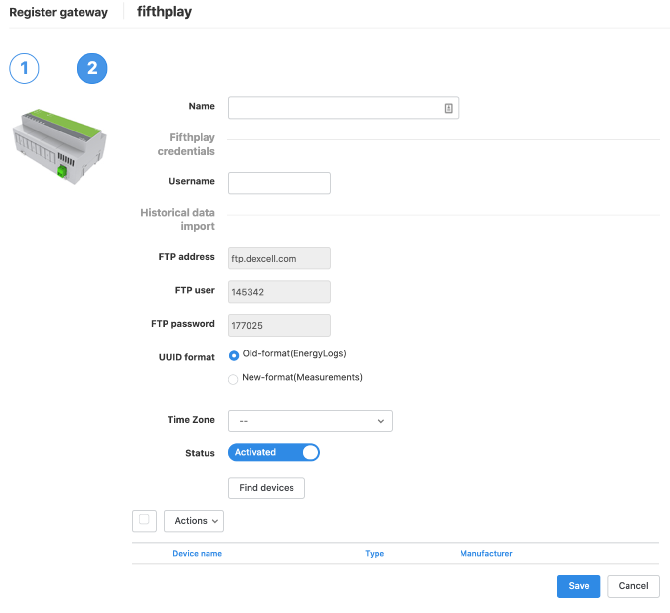Sort by Type column header
670x613 pixels.
click(x=375, y=554)
